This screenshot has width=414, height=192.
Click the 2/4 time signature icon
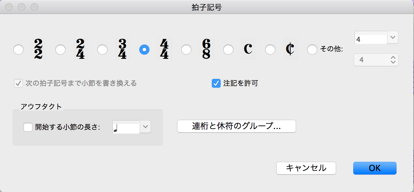[x=80, y=49]
